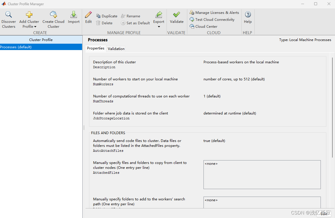Click the NumWorkers property name
335x218 pixels.
(x=103, y=84)
